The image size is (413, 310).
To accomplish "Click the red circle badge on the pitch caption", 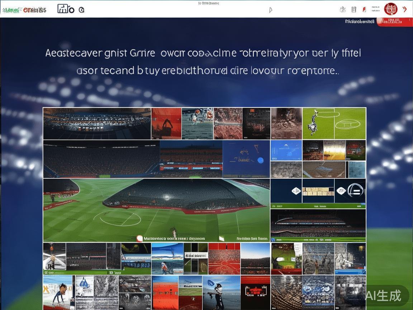I will [139, 238].
